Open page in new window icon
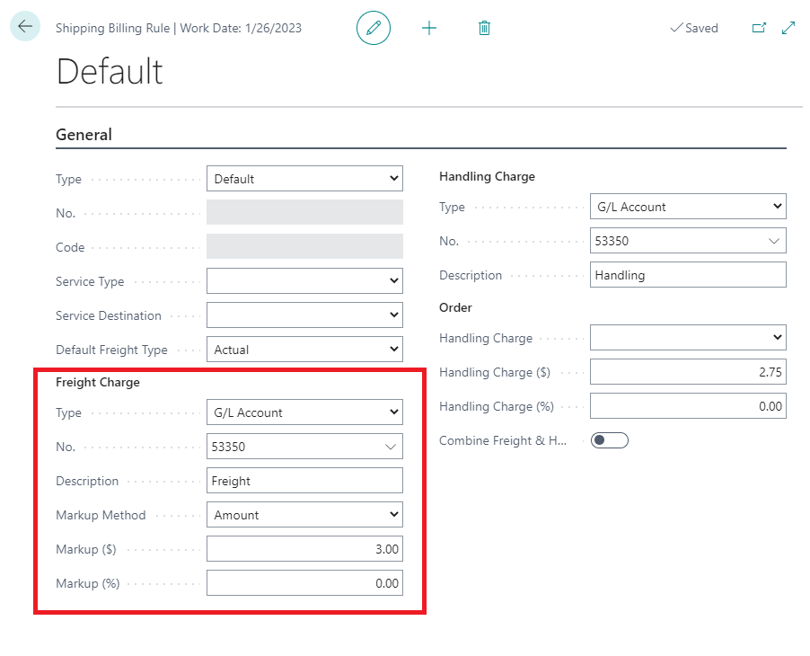Screen dimensions: 810x656 click(759, 28)
